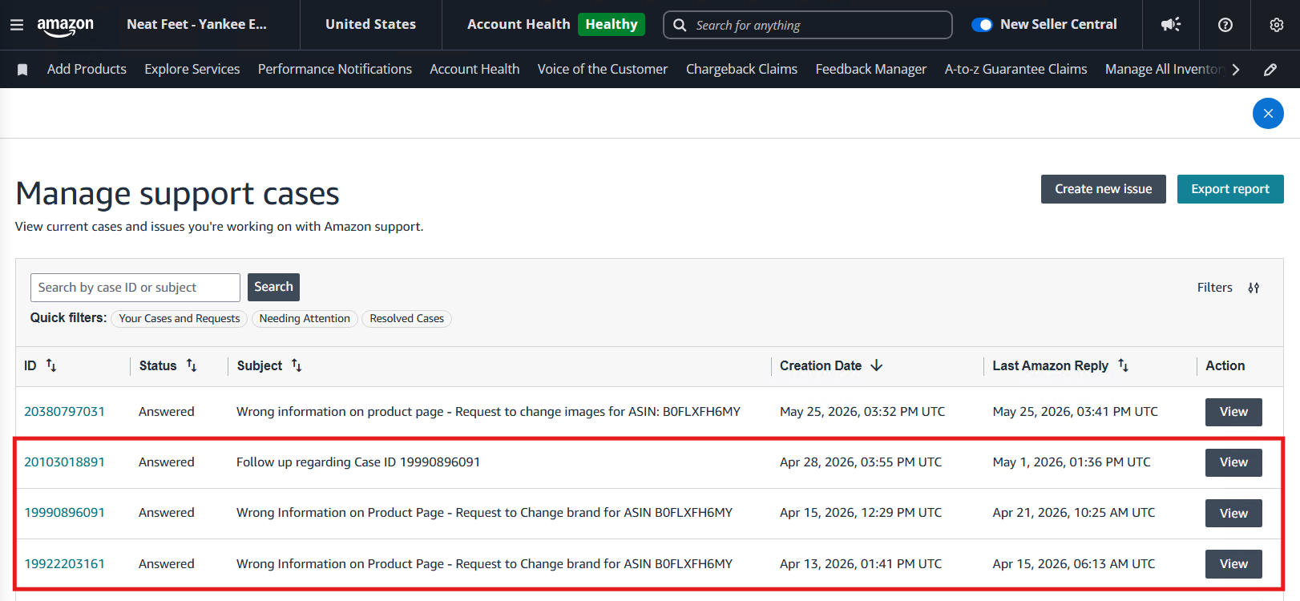Viewport: 1300px width, 601px height.
Task: Open Account Health in bookmarks navigation bar
Action: [x=474, y=69]
